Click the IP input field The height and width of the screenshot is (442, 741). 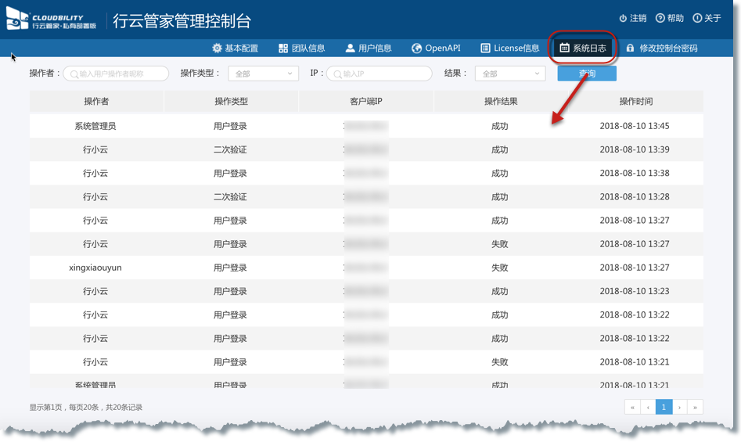click(x=380, y=74)
